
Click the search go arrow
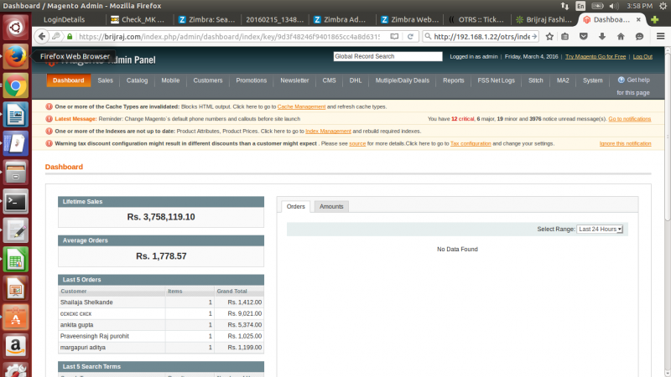pyautogui.click(x=534, y=37)
